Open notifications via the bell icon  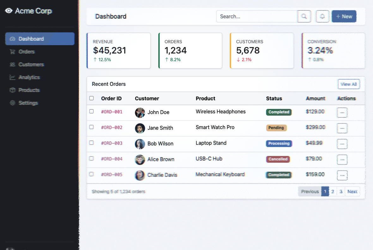322,16
